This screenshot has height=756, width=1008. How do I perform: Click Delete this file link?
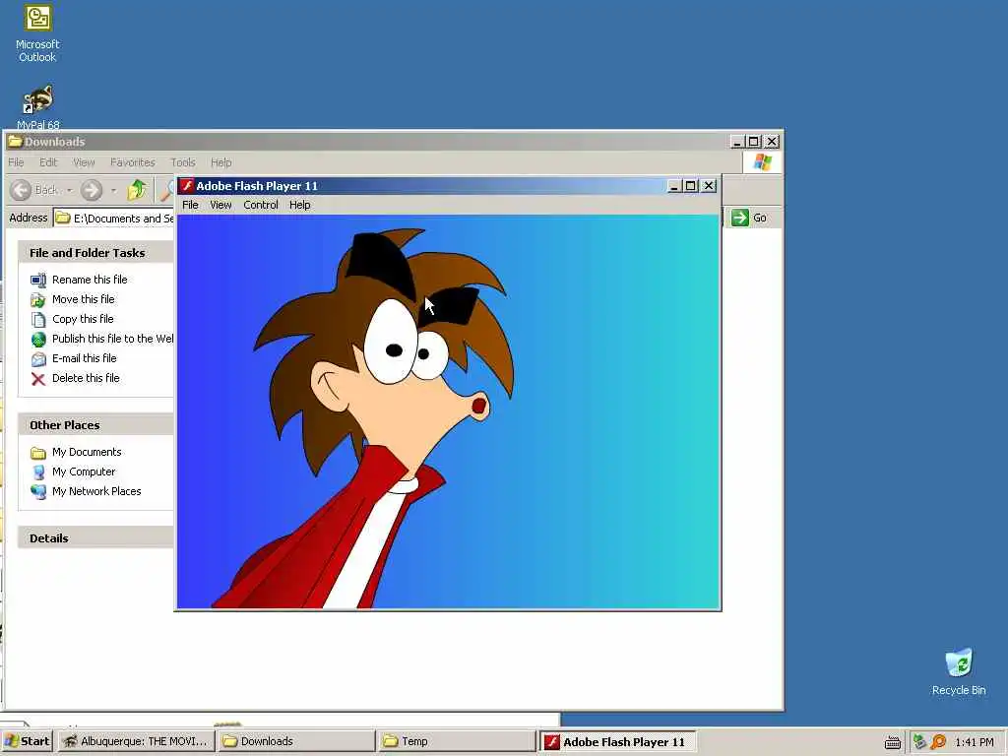[x=86, y=378]
